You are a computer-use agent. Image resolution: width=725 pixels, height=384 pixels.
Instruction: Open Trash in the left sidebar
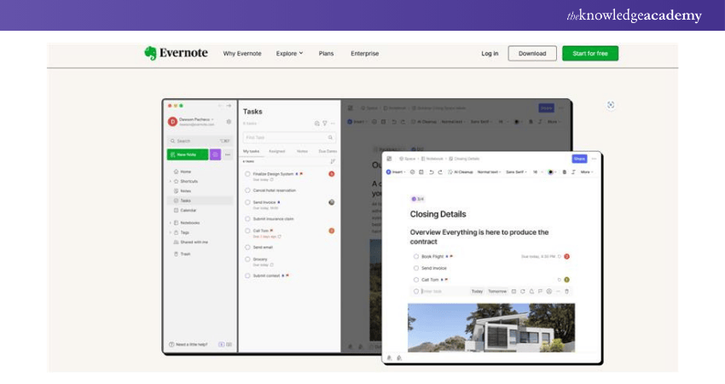pos(184,253)
